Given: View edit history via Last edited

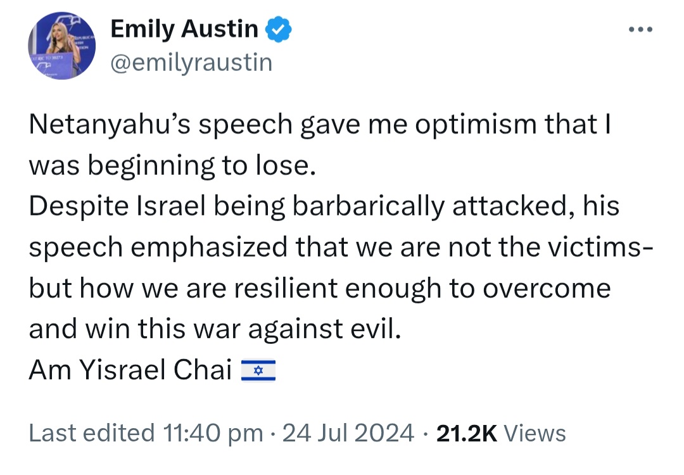Looking at the screenshot, I should pos(92,433).
